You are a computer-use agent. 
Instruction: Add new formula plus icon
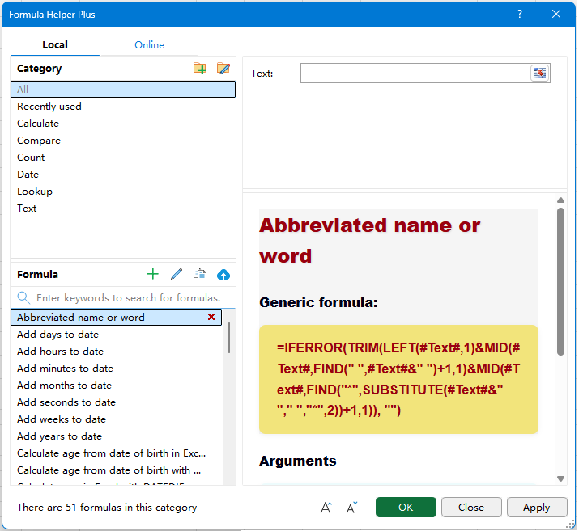[153, 274]
